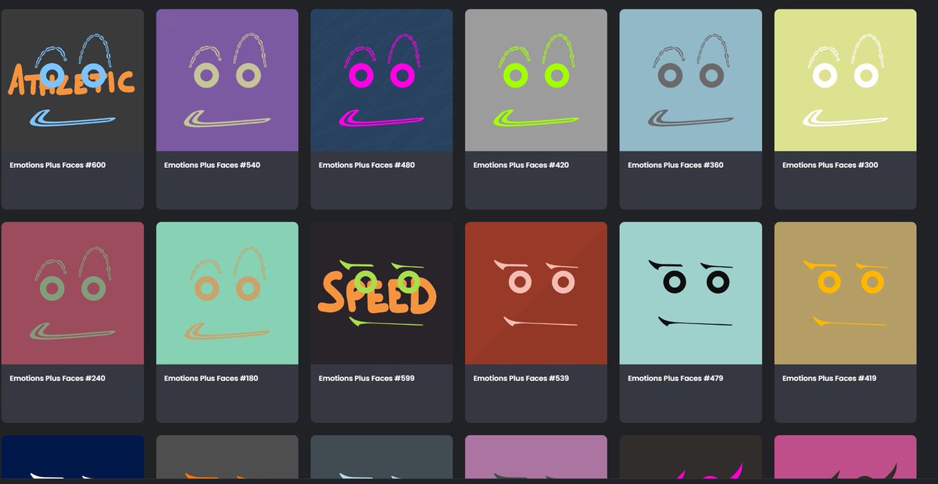Screen dimensions: 938x484
Task: Open the Emotions Plus Faces #180 thumbnail
Action: [227, 294]
